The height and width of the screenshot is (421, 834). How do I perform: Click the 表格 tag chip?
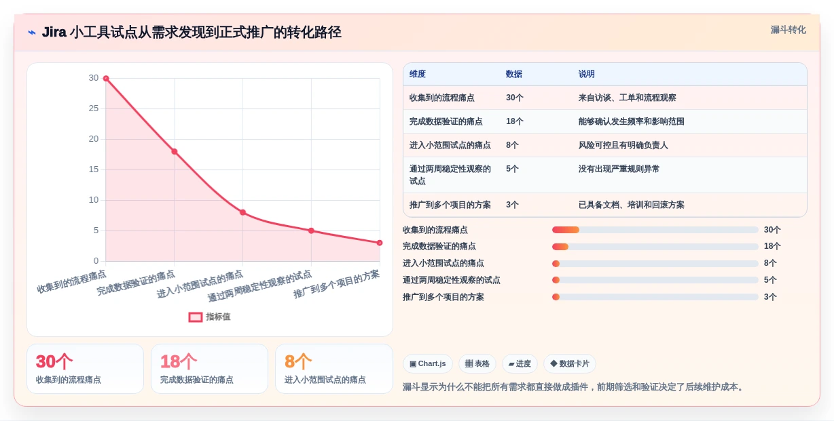[477, 364]
